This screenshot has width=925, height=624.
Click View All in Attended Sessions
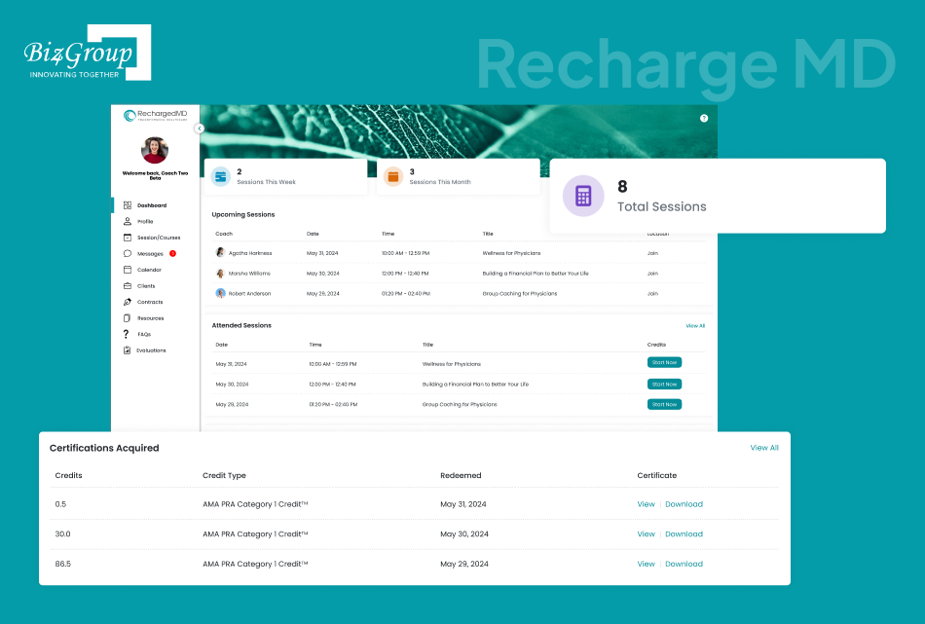point(695,325)
